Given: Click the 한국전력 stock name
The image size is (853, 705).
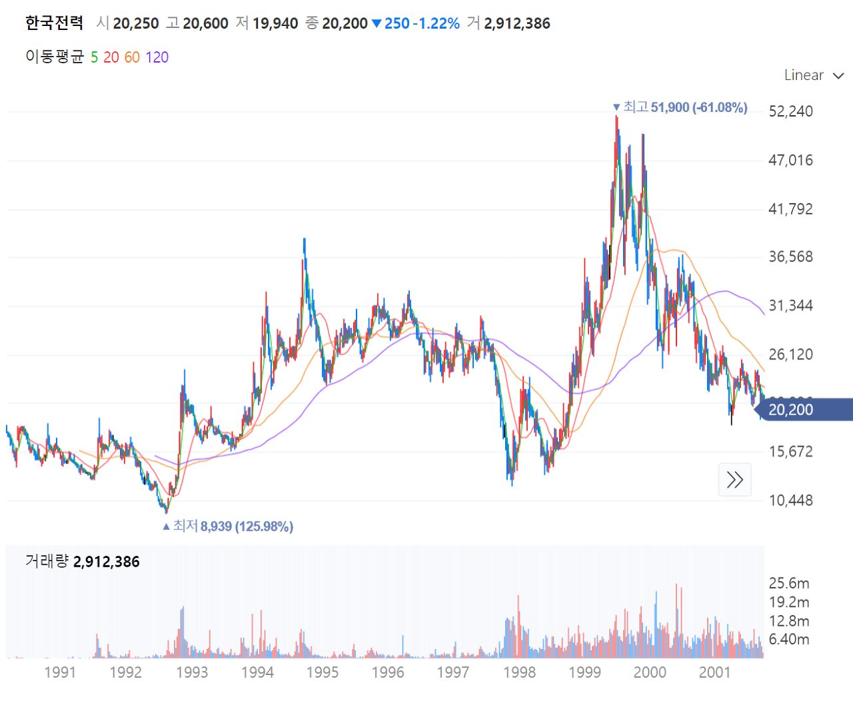Looking at the screenshot, I should click(55, 23).
